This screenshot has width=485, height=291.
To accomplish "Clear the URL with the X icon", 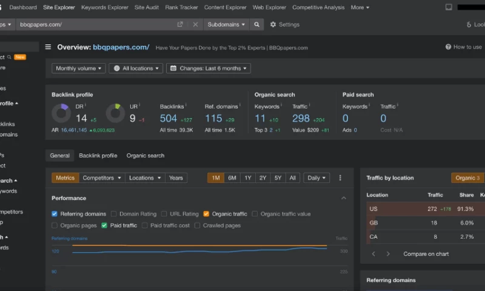I will [x=195, y=25].
